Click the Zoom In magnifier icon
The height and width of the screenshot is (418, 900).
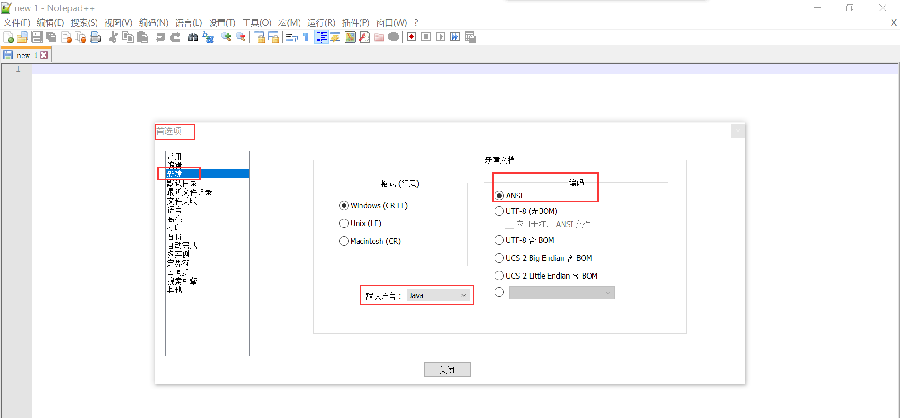(226, 37)
